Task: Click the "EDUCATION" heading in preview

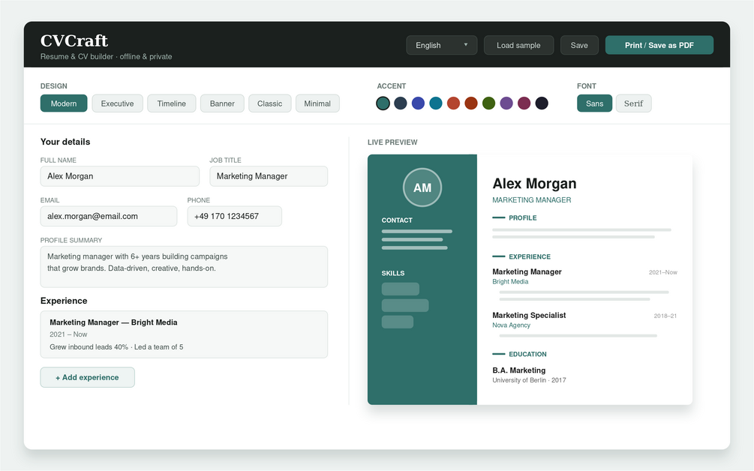Action: click(527, 354)
